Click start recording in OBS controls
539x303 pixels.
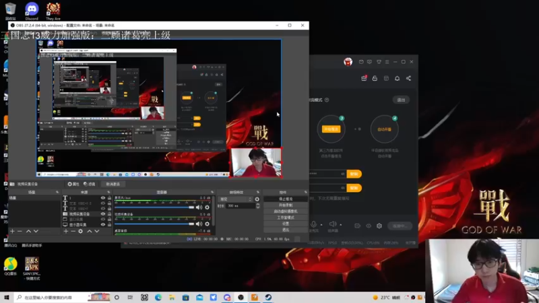click(286, 205)
